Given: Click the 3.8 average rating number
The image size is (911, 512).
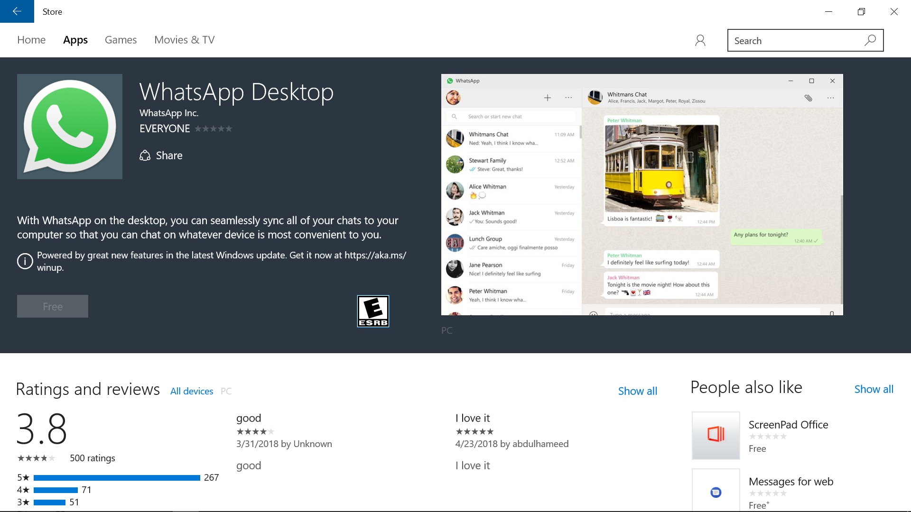Looking at the screenshot, I should tap(42, 429).
